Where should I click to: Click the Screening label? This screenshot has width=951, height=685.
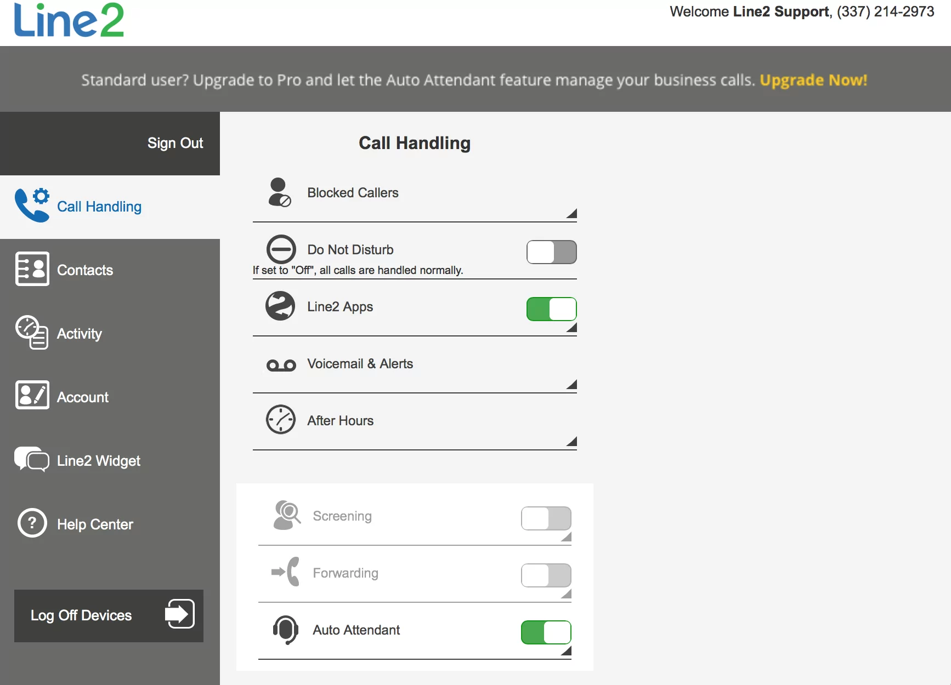click(342, 516)
